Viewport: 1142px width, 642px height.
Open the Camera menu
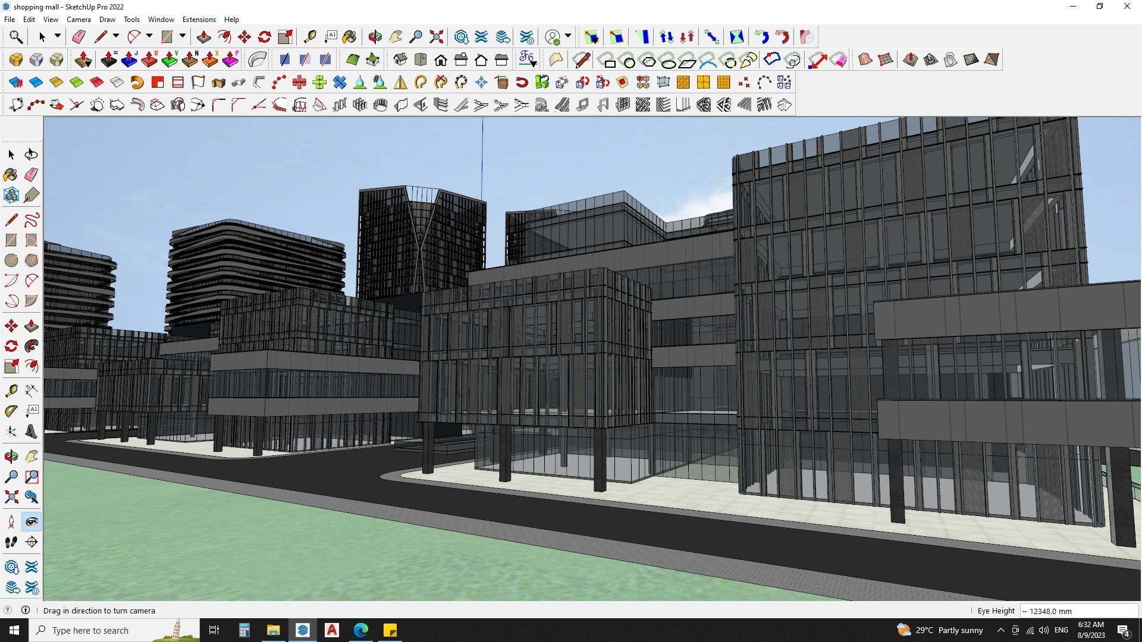pyautogui.click(x=79, y=20)
